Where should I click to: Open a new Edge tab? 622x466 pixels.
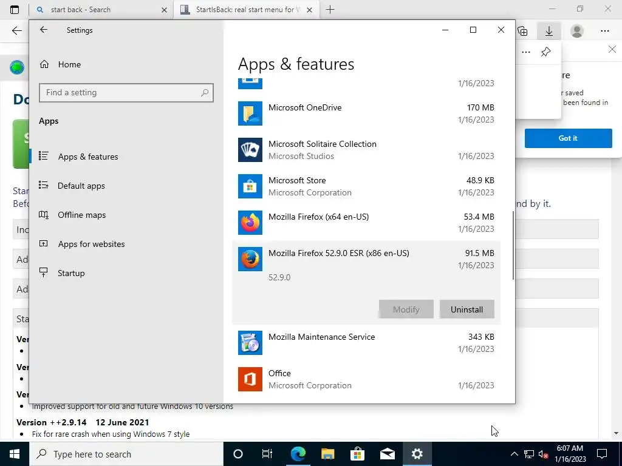click(x=330, y=10)
